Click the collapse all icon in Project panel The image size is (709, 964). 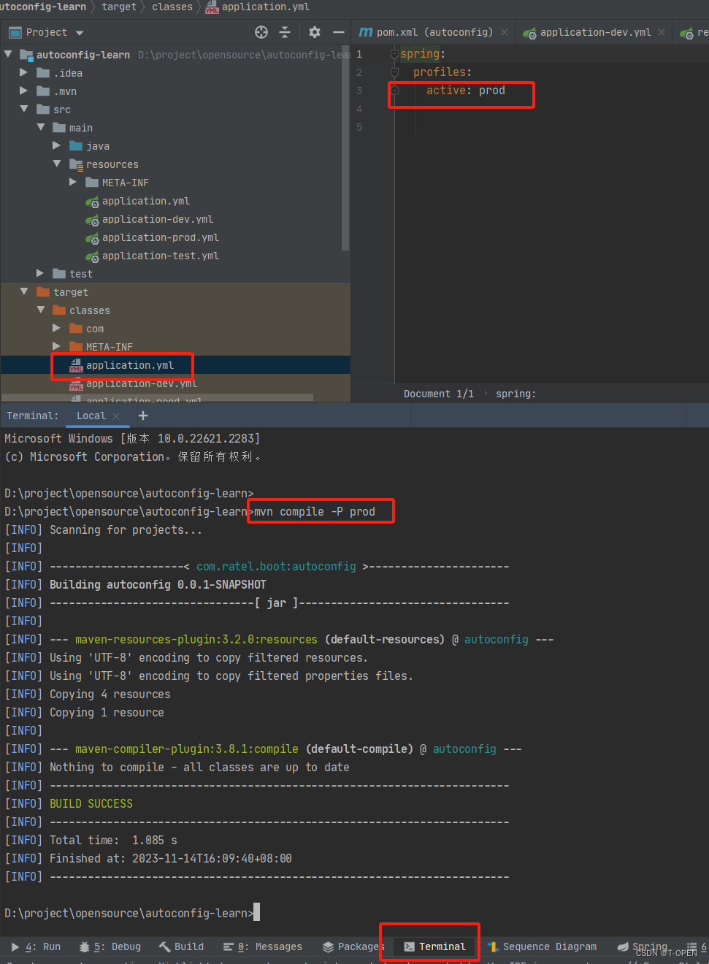pos(285,32)
